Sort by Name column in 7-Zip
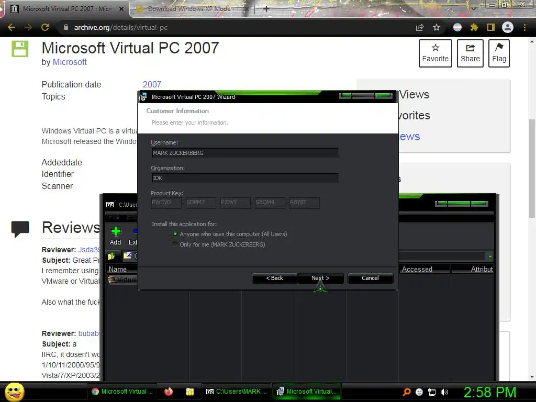Screen dimensions: 536x402 click(x=121, y=270)
